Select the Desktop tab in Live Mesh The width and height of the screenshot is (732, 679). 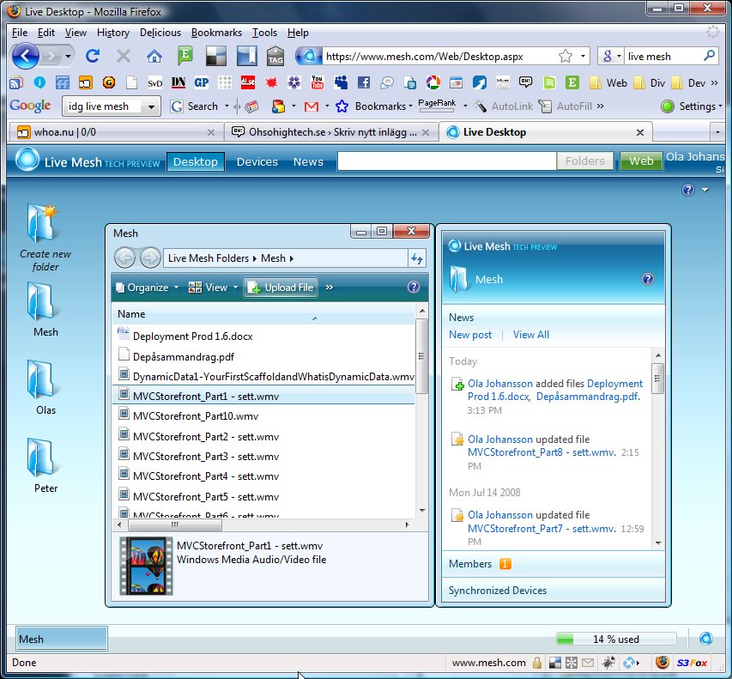[x=196, y=161]
